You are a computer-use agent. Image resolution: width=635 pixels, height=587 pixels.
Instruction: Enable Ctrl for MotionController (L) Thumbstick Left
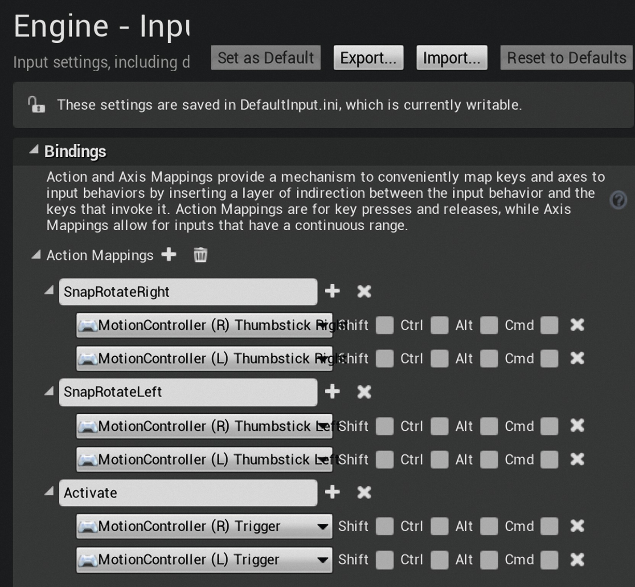[x=439, y=460]
